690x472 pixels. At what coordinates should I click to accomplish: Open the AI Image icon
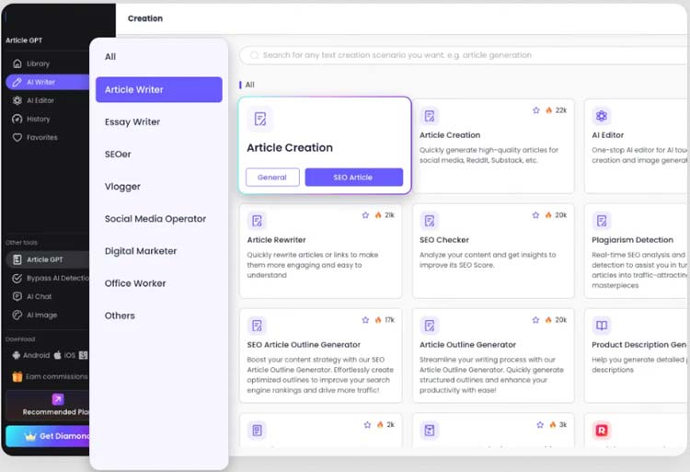pos(17,316)
